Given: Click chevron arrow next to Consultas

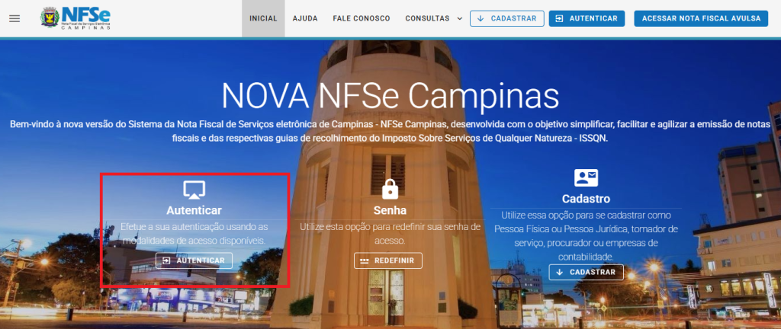Looking at the screenshot, I should [x=459, y=18].
